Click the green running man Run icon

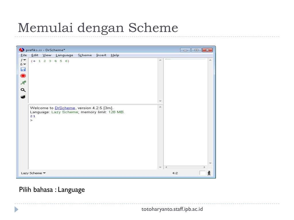pos(23,83)
